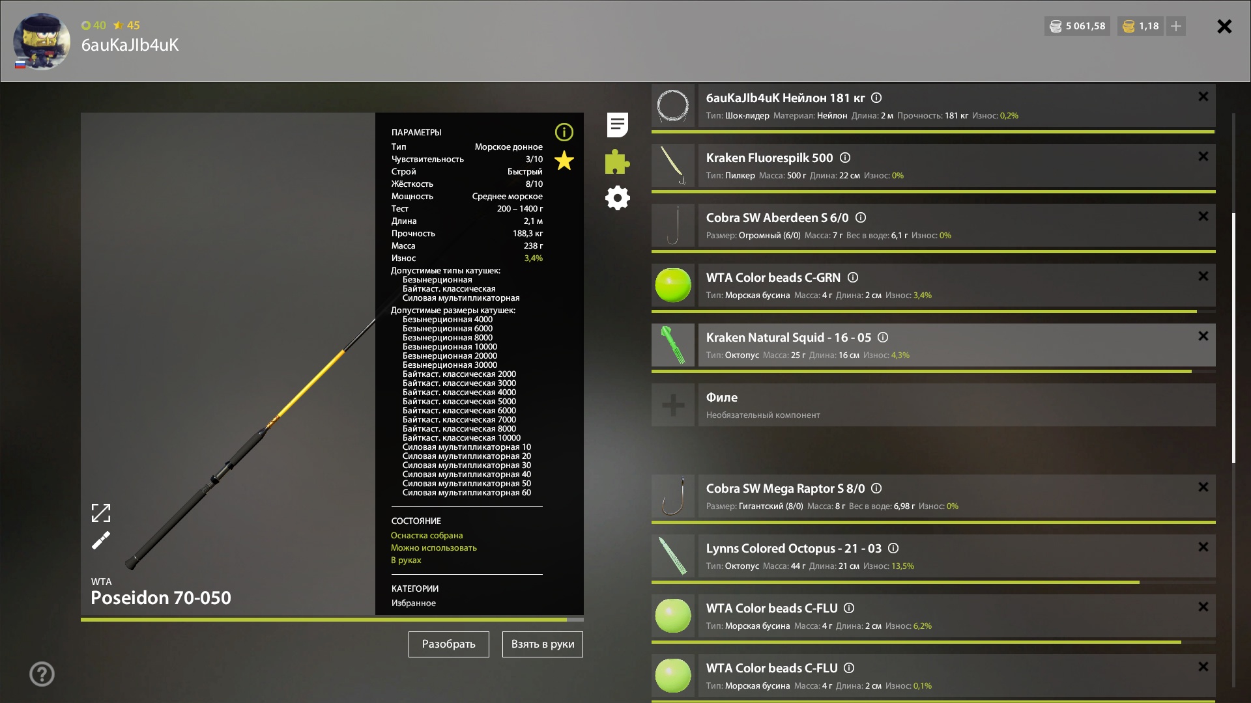Click the Kraken Fluorespilk pilker thumbnail
The height and width of the screenshot is (703, 1251).
coord(673,165)
